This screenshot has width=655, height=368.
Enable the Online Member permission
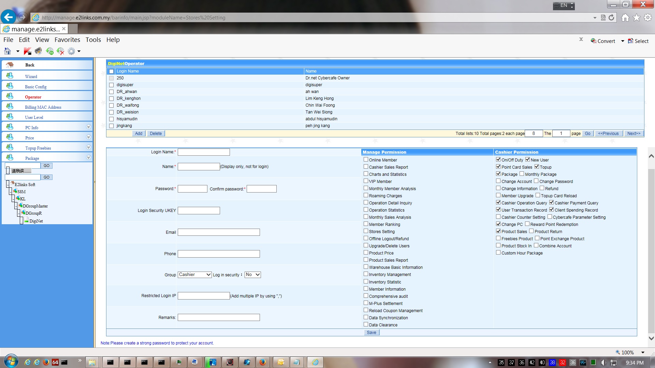tap(366, 159)
